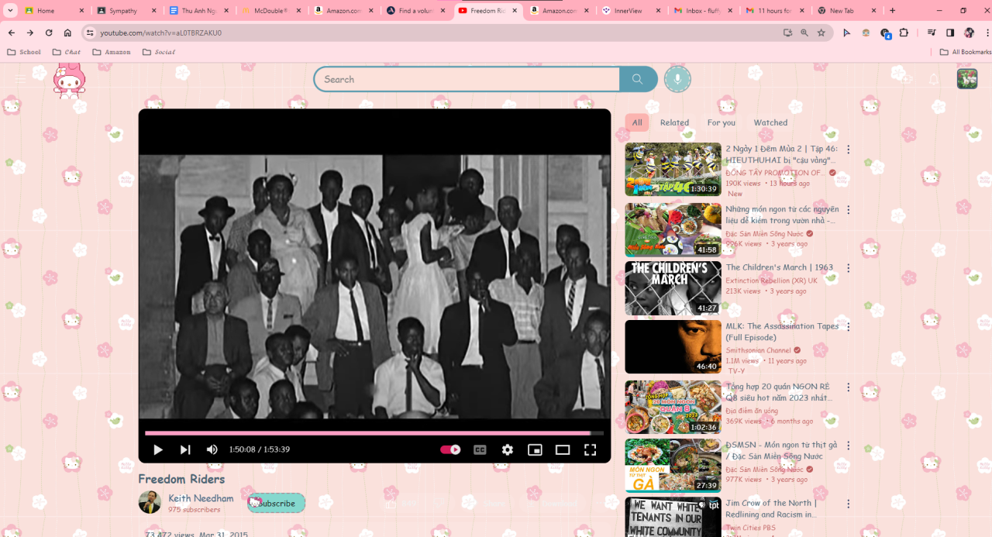This screenshot has width=992, height=537.
Task: Enable theater mode
Action: [x=563, y=449]
